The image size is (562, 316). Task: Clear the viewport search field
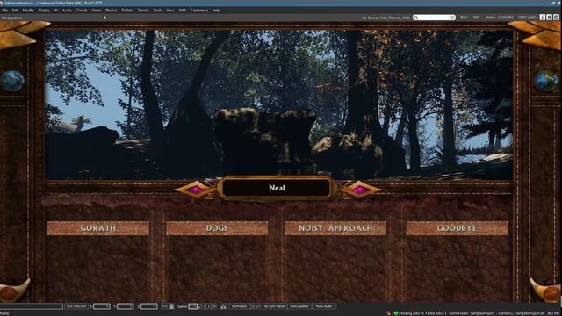pyautogui.click(x=453, y=18)
